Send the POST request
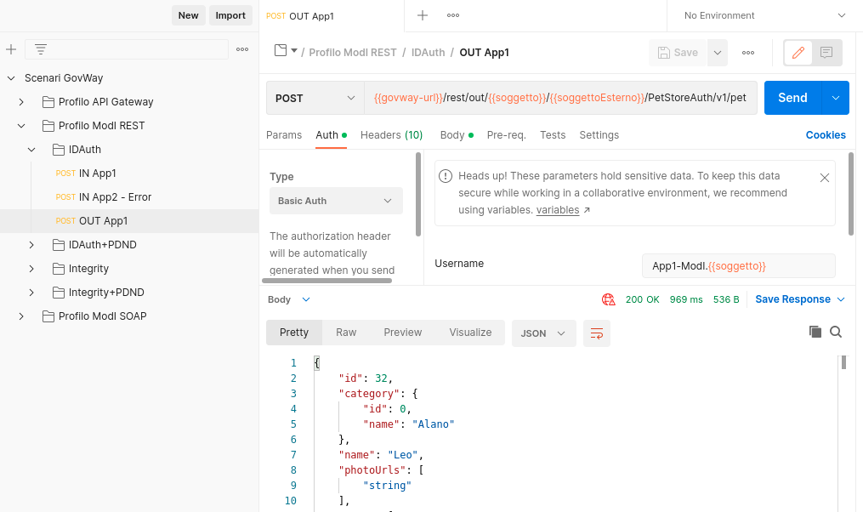The image size is (863, 512). (792, 98)
